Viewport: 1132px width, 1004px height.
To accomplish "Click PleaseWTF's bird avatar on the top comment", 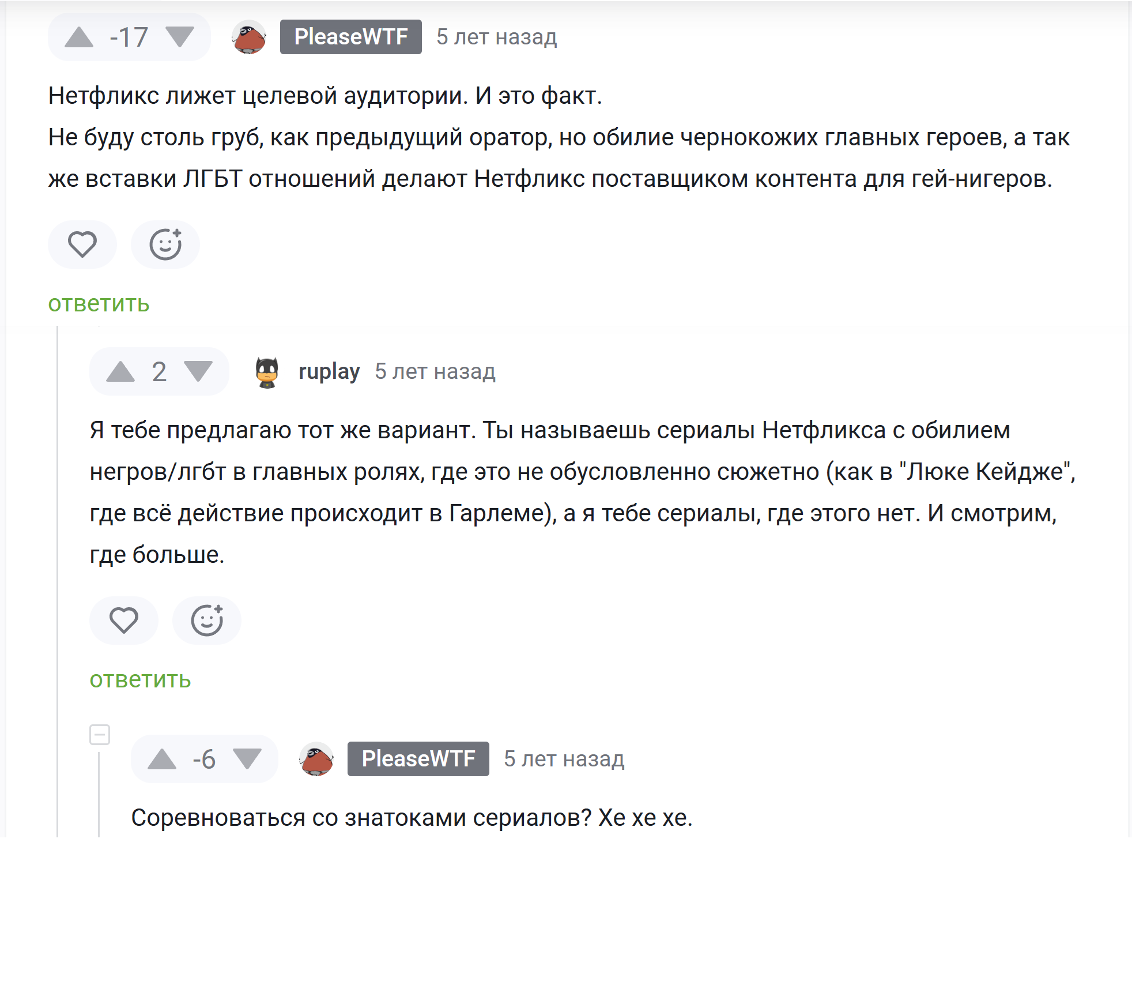I will click(250, 36).
